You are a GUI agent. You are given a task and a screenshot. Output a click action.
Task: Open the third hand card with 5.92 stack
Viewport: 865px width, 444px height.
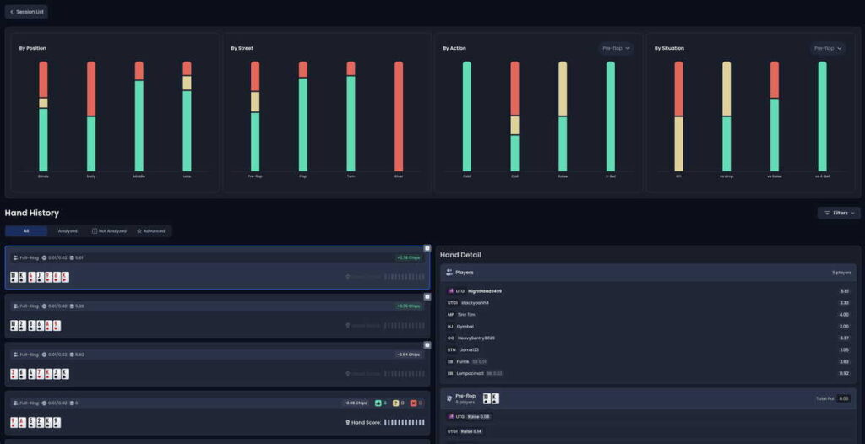[217, 365]
